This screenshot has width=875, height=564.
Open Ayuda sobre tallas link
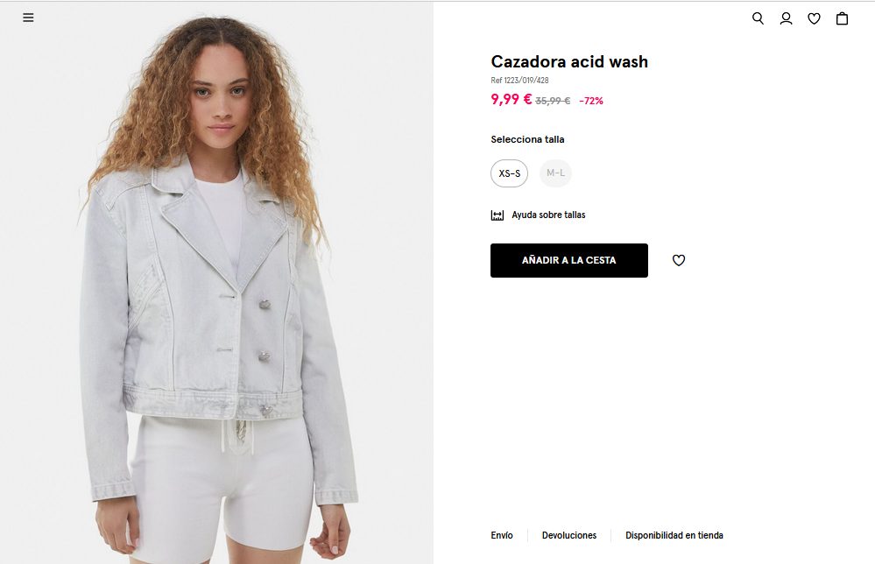[x=548, y=215]
